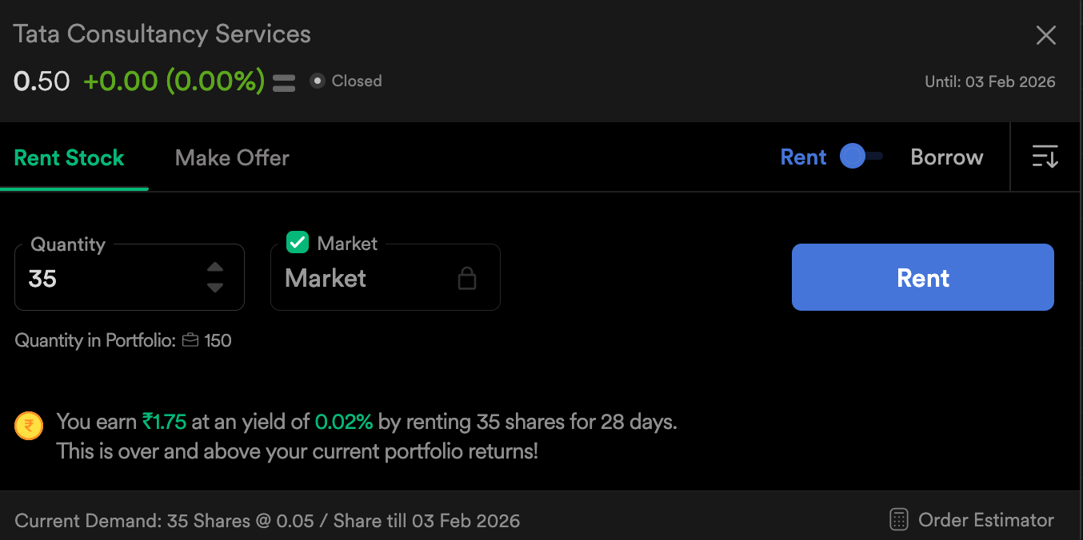Uncheck the Market order checkbox

(298, 242)
